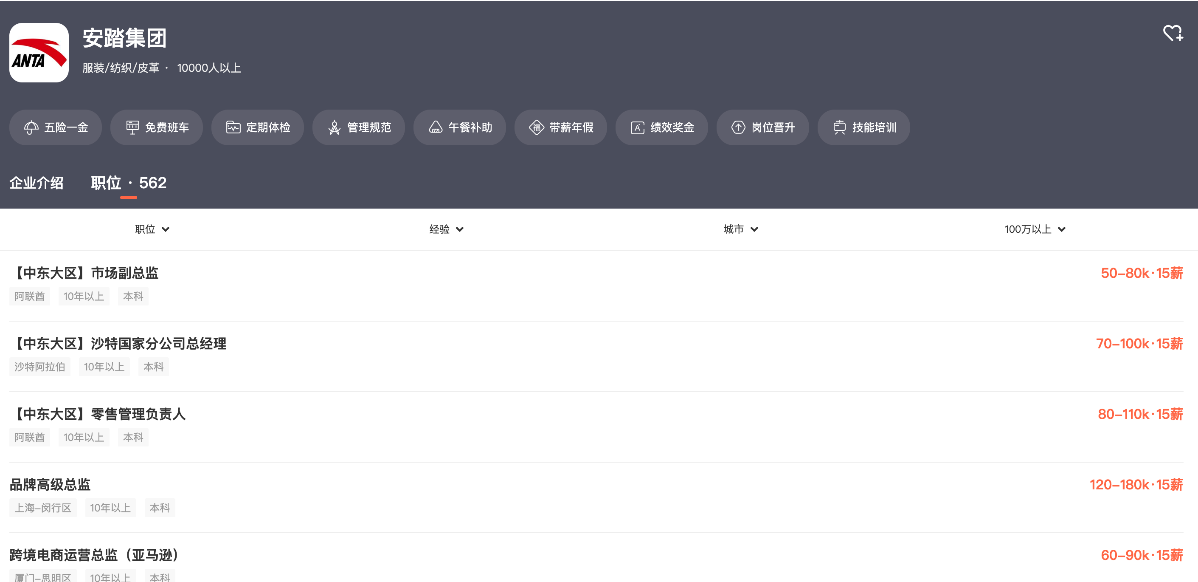Viewport: 1198px width, 582px height.
Task: Click the 午餐补助 meal icon
Action: 435,127
